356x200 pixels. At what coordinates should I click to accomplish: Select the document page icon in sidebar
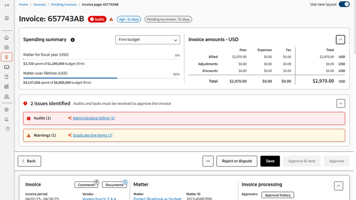click(x=6, y=77)
